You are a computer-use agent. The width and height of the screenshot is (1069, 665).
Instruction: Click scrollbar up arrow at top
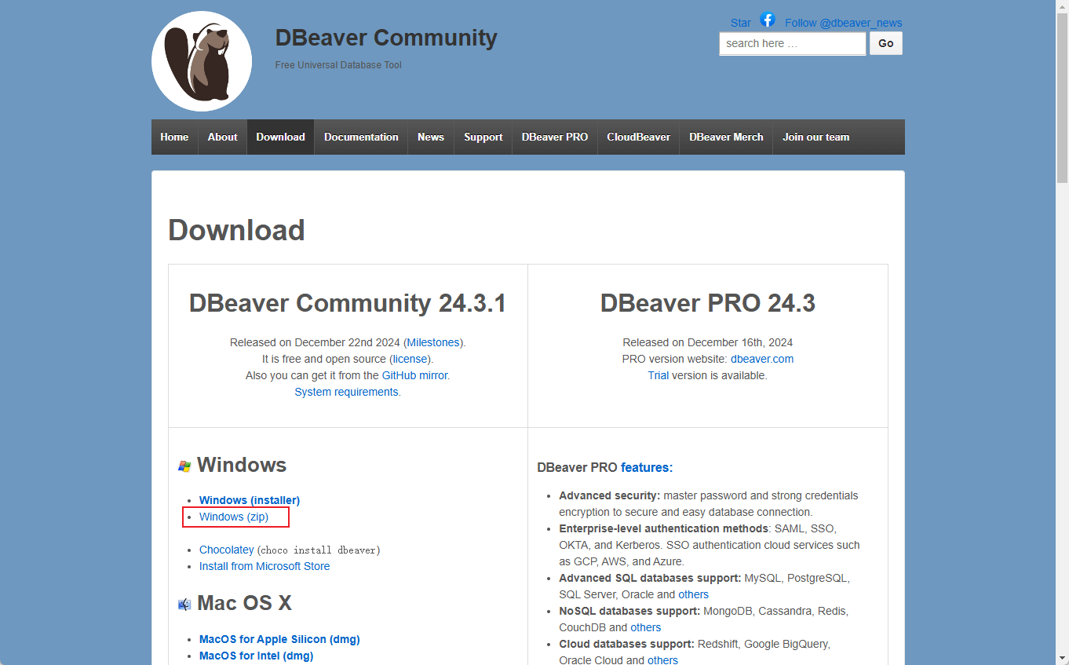pos(1062,6)
